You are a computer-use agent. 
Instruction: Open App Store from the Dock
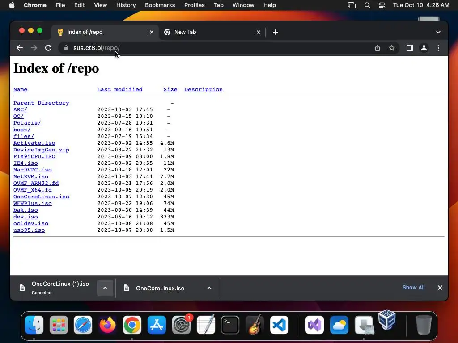coord(157,325)
